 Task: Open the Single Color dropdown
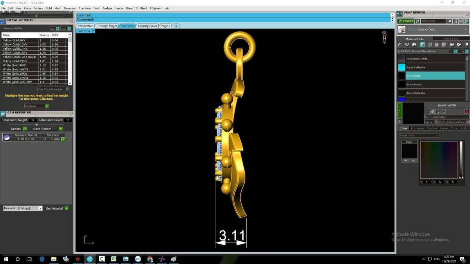(419, 135)
